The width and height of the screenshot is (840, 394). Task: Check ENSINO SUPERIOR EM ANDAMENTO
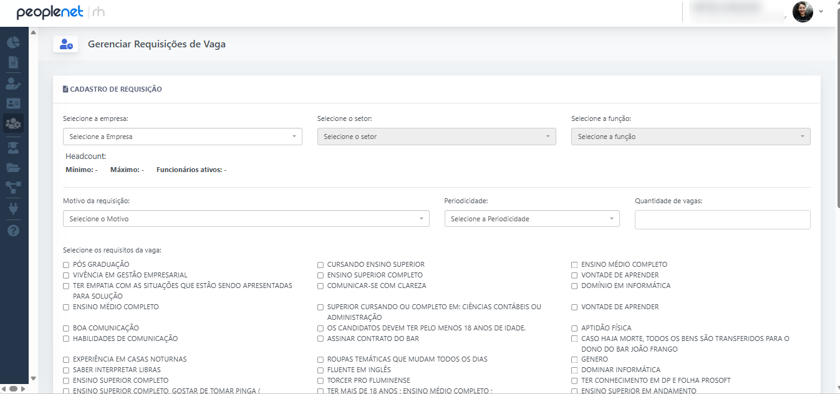coord(574,392)
